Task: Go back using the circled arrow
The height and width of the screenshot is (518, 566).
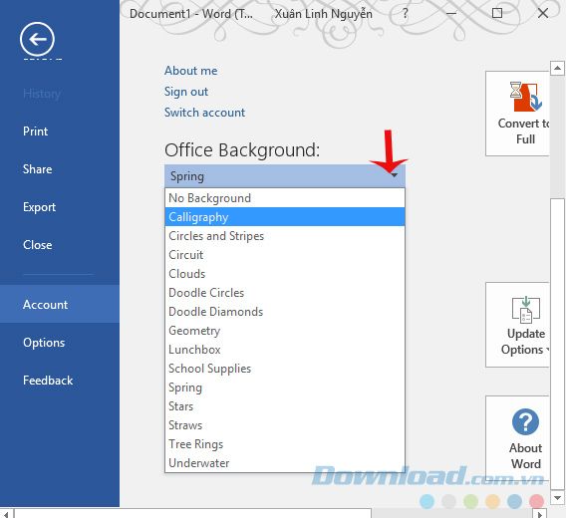Action: tap(37, 39)
